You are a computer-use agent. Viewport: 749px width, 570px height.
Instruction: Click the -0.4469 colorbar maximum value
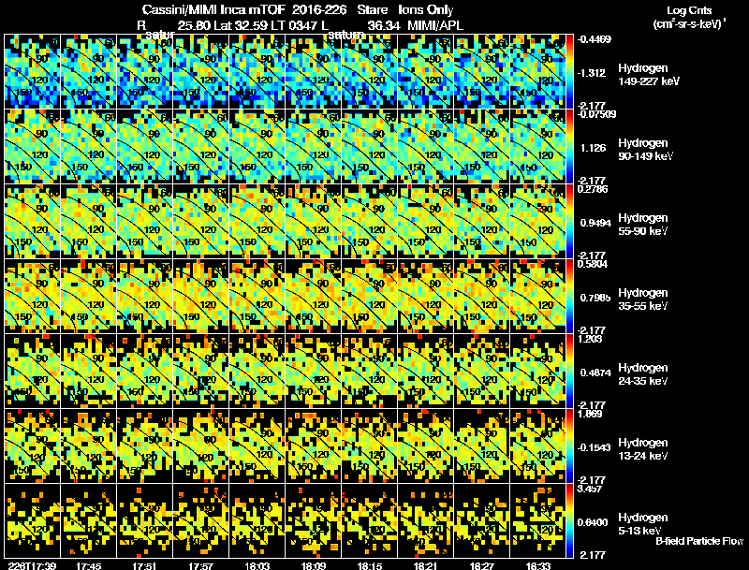click(x=595, y=39)
